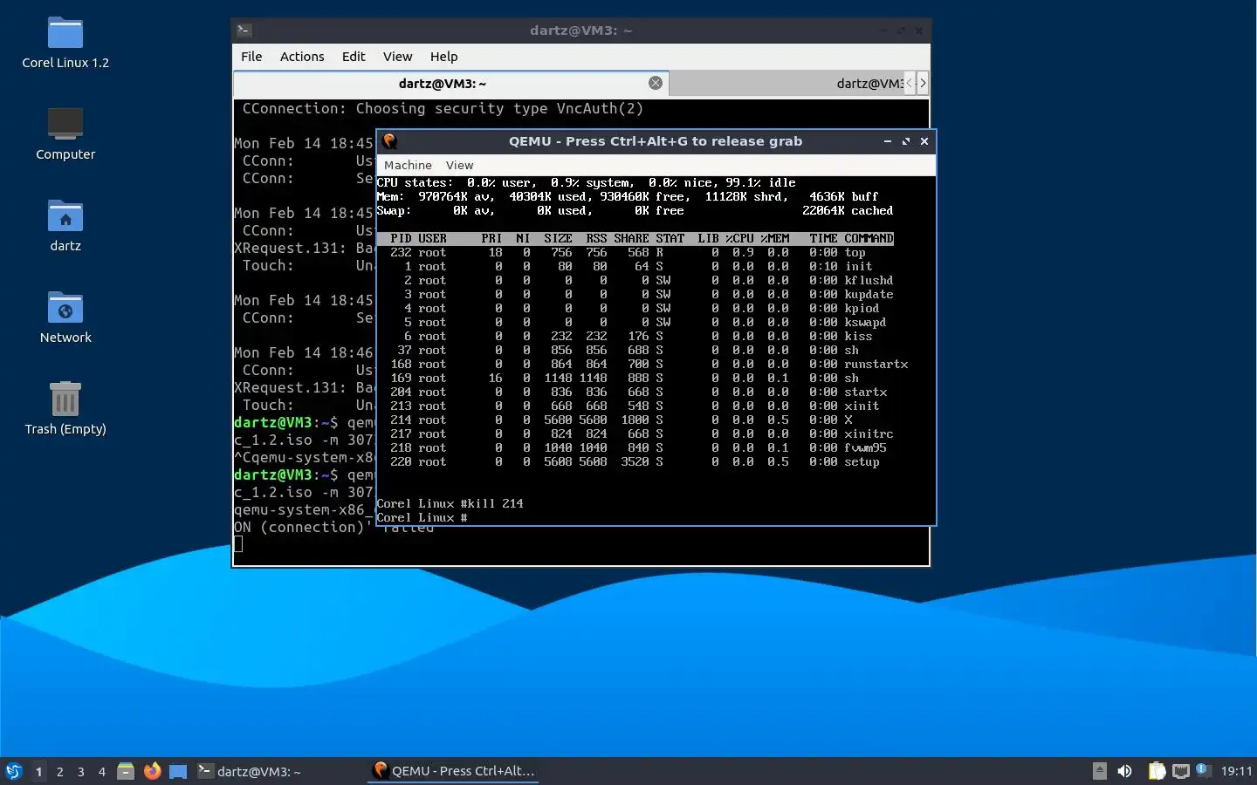Click the PID USER header row in top
This screenshot has height=785, width=1257.
tap(635, 238)
